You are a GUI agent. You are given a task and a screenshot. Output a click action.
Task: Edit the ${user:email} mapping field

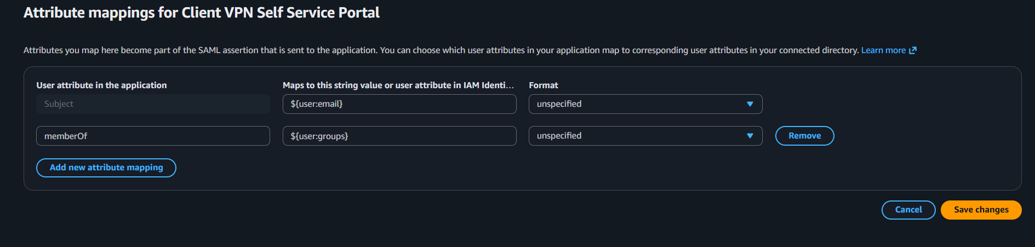point(399,104)
